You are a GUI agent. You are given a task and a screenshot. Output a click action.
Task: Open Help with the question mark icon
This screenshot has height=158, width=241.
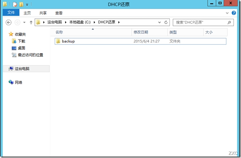[234, 13]
